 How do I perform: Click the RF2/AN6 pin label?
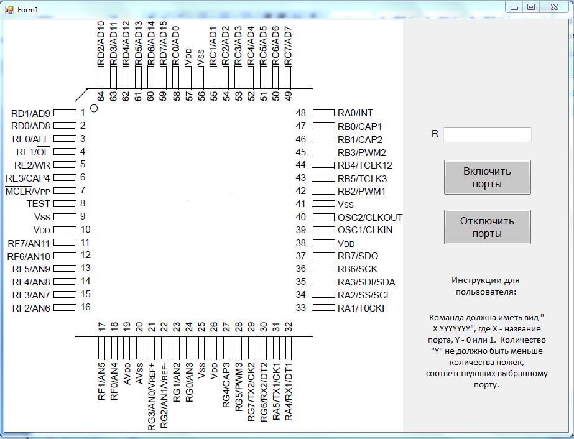coord(31,308)
